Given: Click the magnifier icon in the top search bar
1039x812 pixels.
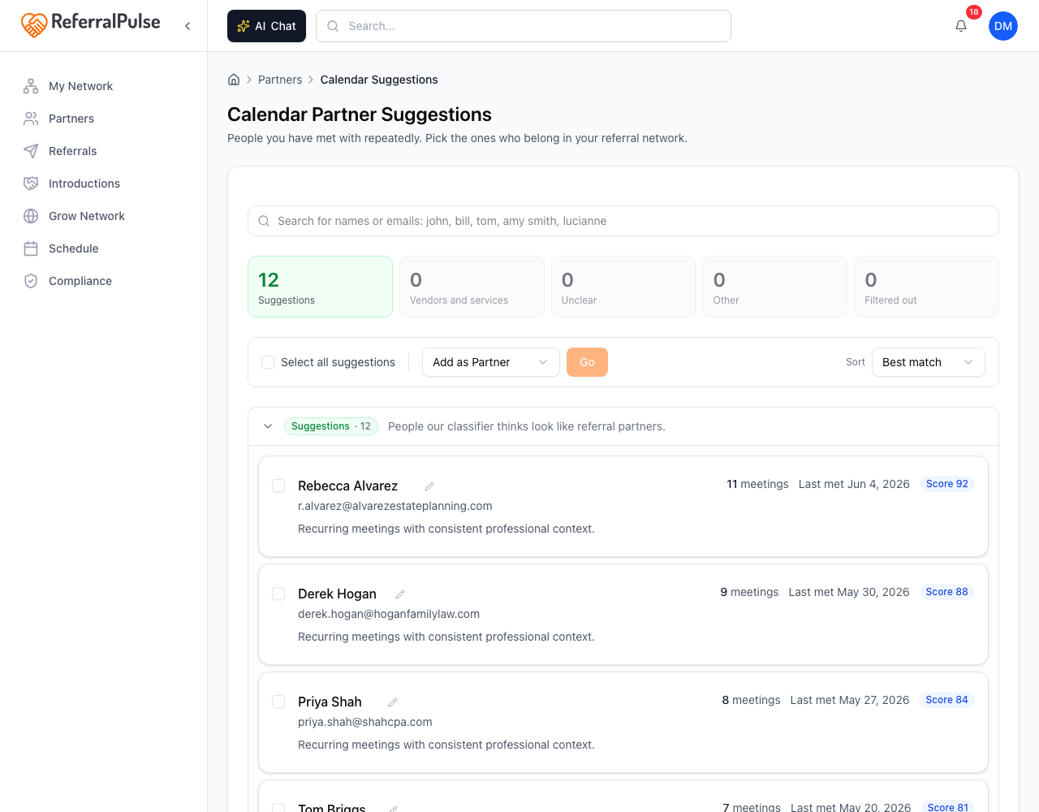Looking at the screenshot, I should pos(333,26).
